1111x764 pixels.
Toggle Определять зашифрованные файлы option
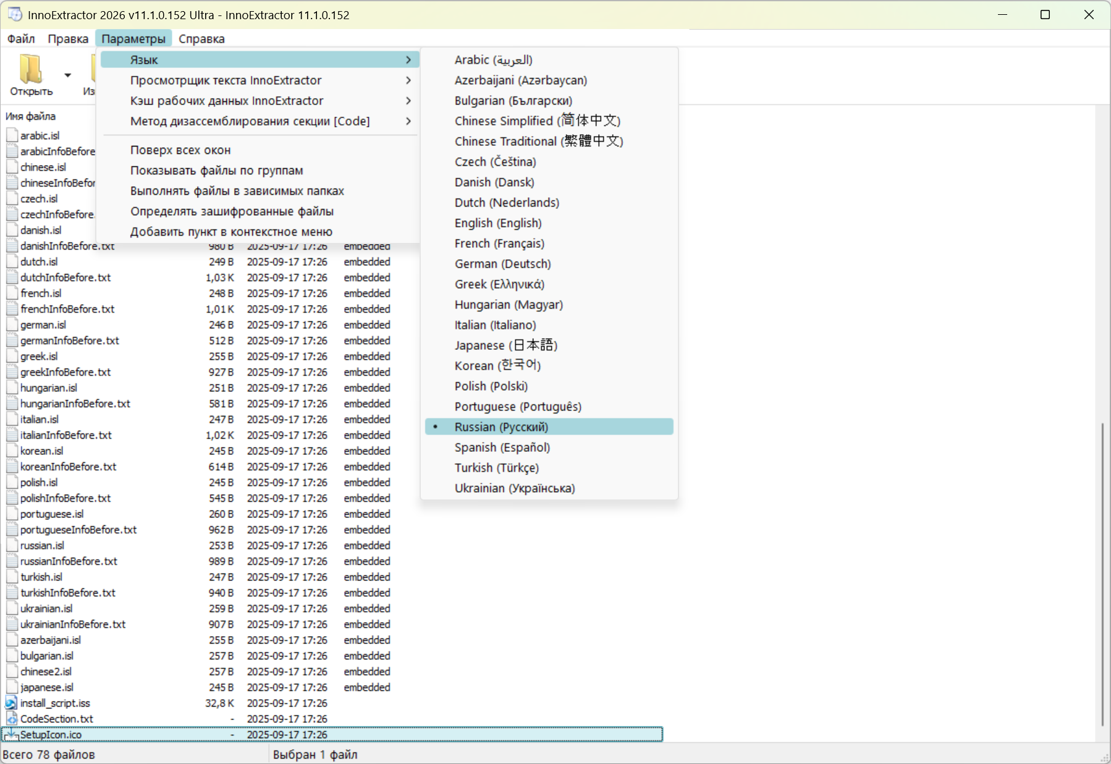tap(260, 211)
